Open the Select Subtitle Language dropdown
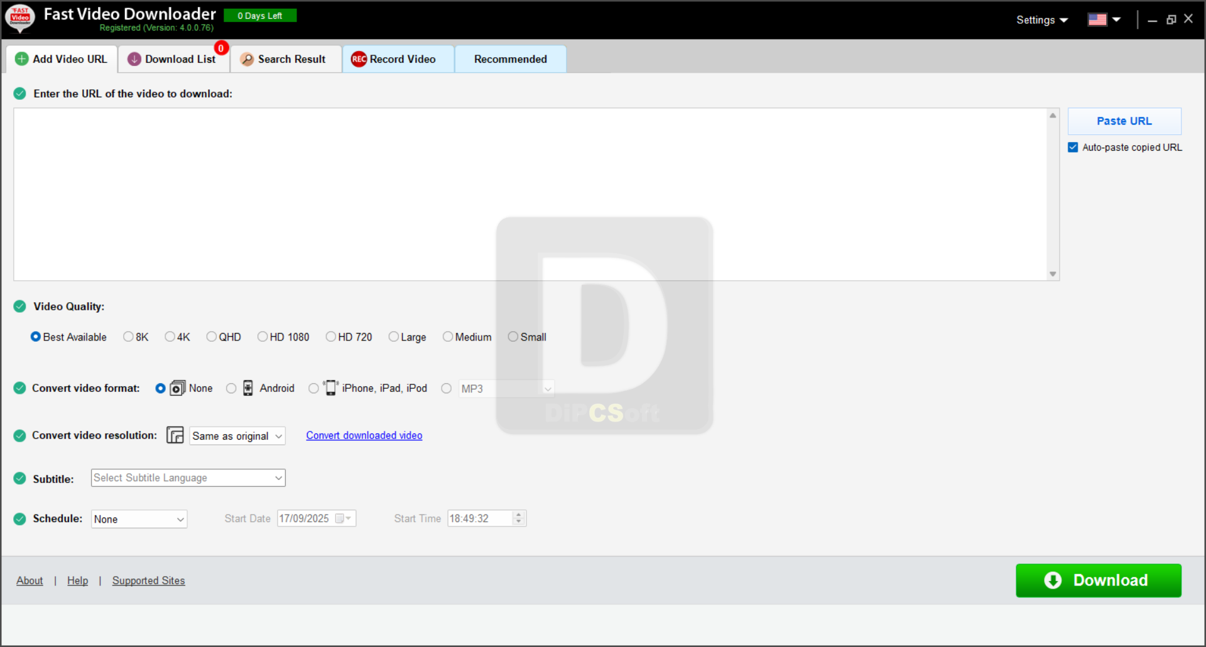 click(x=188, y=478)
